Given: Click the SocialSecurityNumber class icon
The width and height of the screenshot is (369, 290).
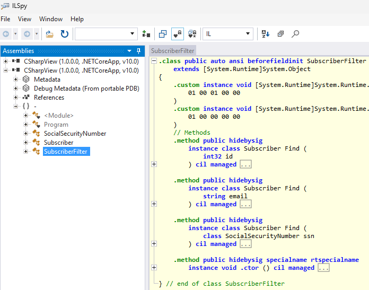Looking at the screenshot, I should (36, 133).
